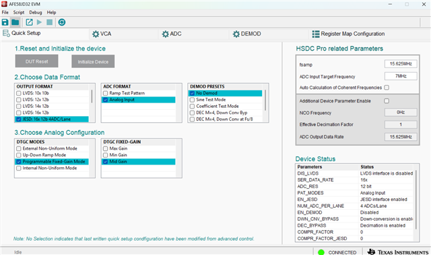The image size is (431, 255).
Task: Toggle JESD: 16x 12b 4ADC/Lane checkbox
Action: point(19,119)
